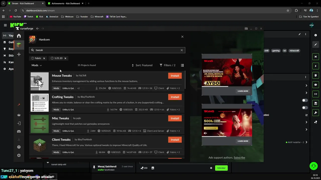
Task: Click the chill stream tag
Action: coord(266,50)
